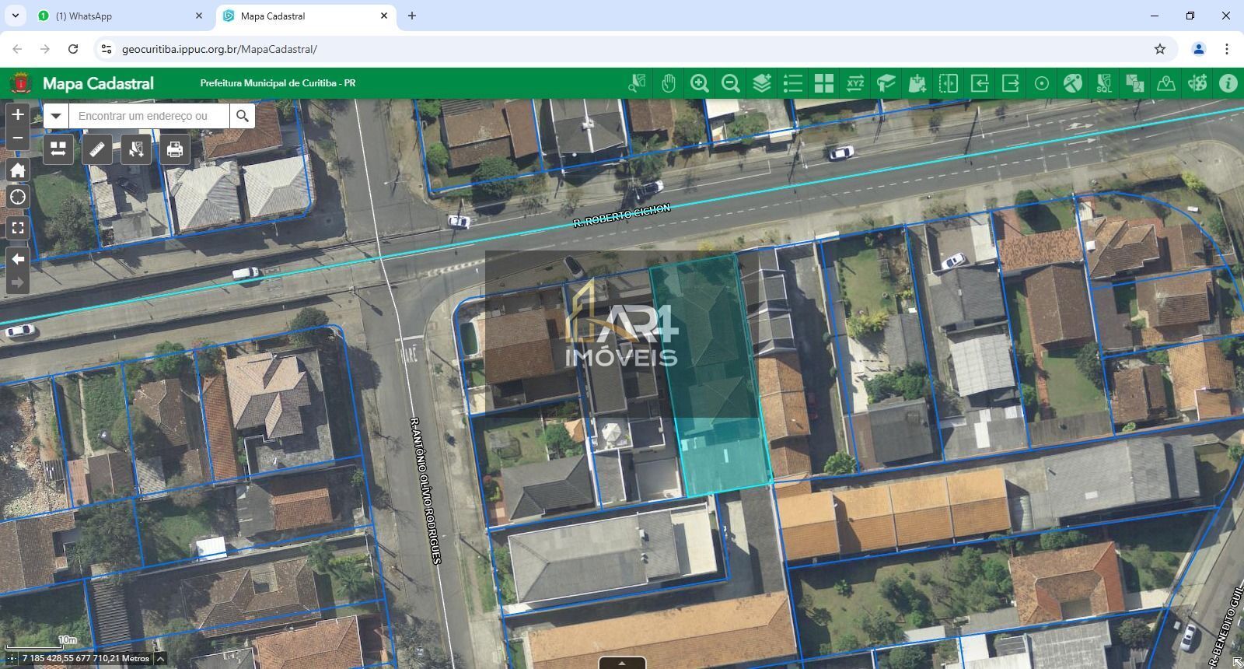Expand the bottom attribute table handle
This screenshot has width=1244, height=669.
tap(622, 664)
